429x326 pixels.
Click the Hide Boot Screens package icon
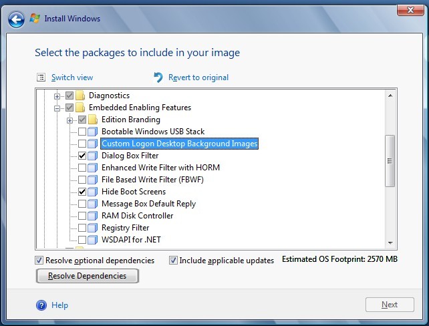(93, 192)
